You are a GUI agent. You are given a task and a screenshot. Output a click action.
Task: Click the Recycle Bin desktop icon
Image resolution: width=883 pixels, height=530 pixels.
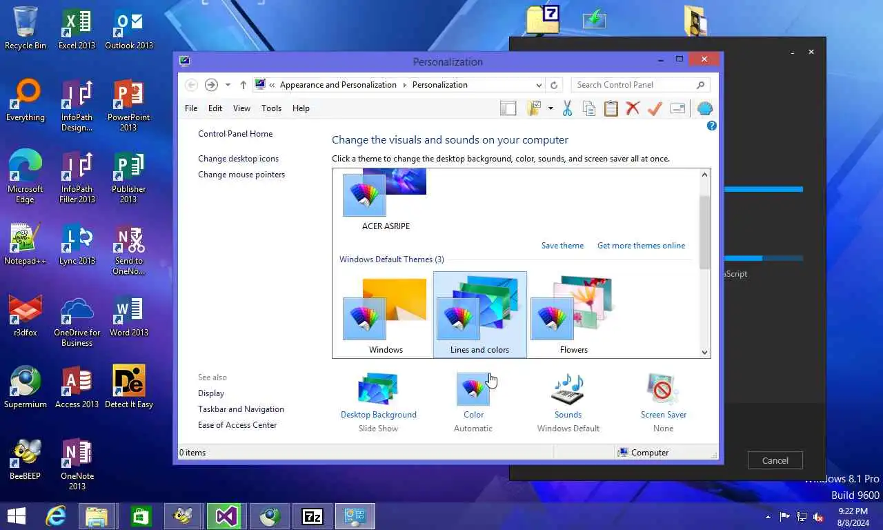(26, 28)
